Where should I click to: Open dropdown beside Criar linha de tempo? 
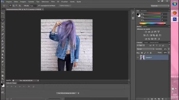[78, 93]
